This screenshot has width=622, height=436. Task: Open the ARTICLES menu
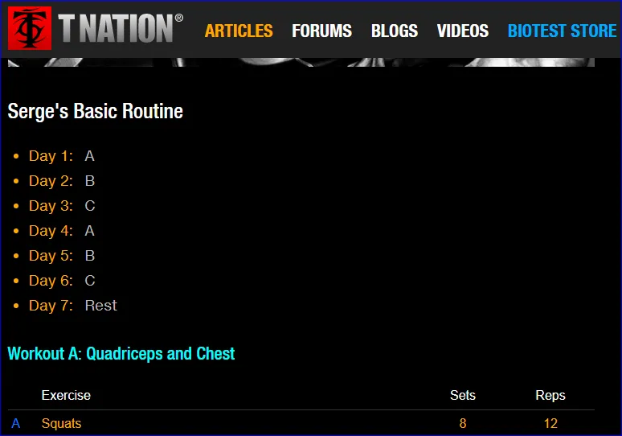(x=239, y=31)
